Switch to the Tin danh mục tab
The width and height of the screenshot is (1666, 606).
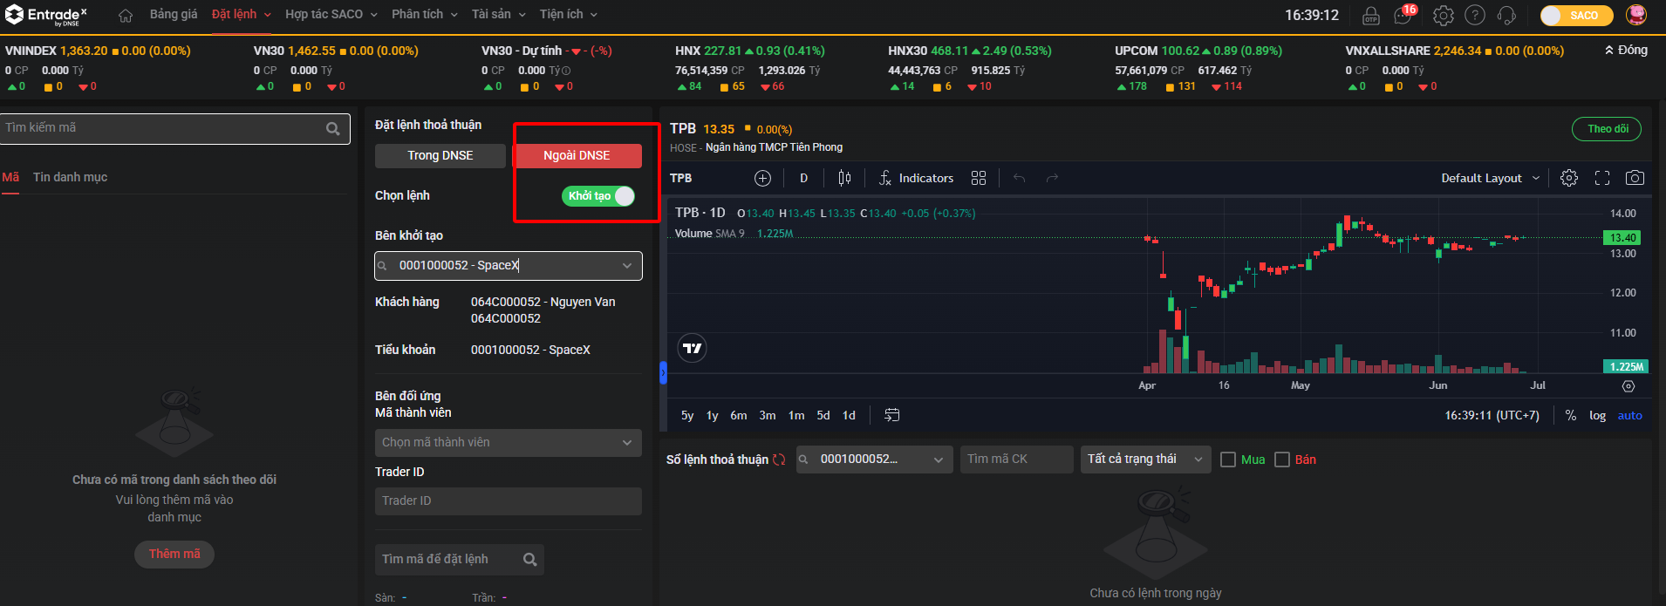click(70, 177)
